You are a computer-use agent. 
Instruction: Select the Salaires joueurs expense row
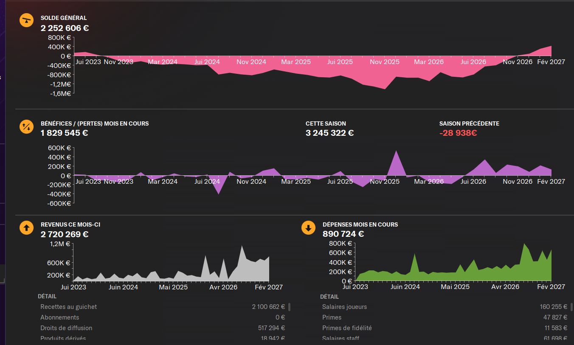(x=445, y=307)
